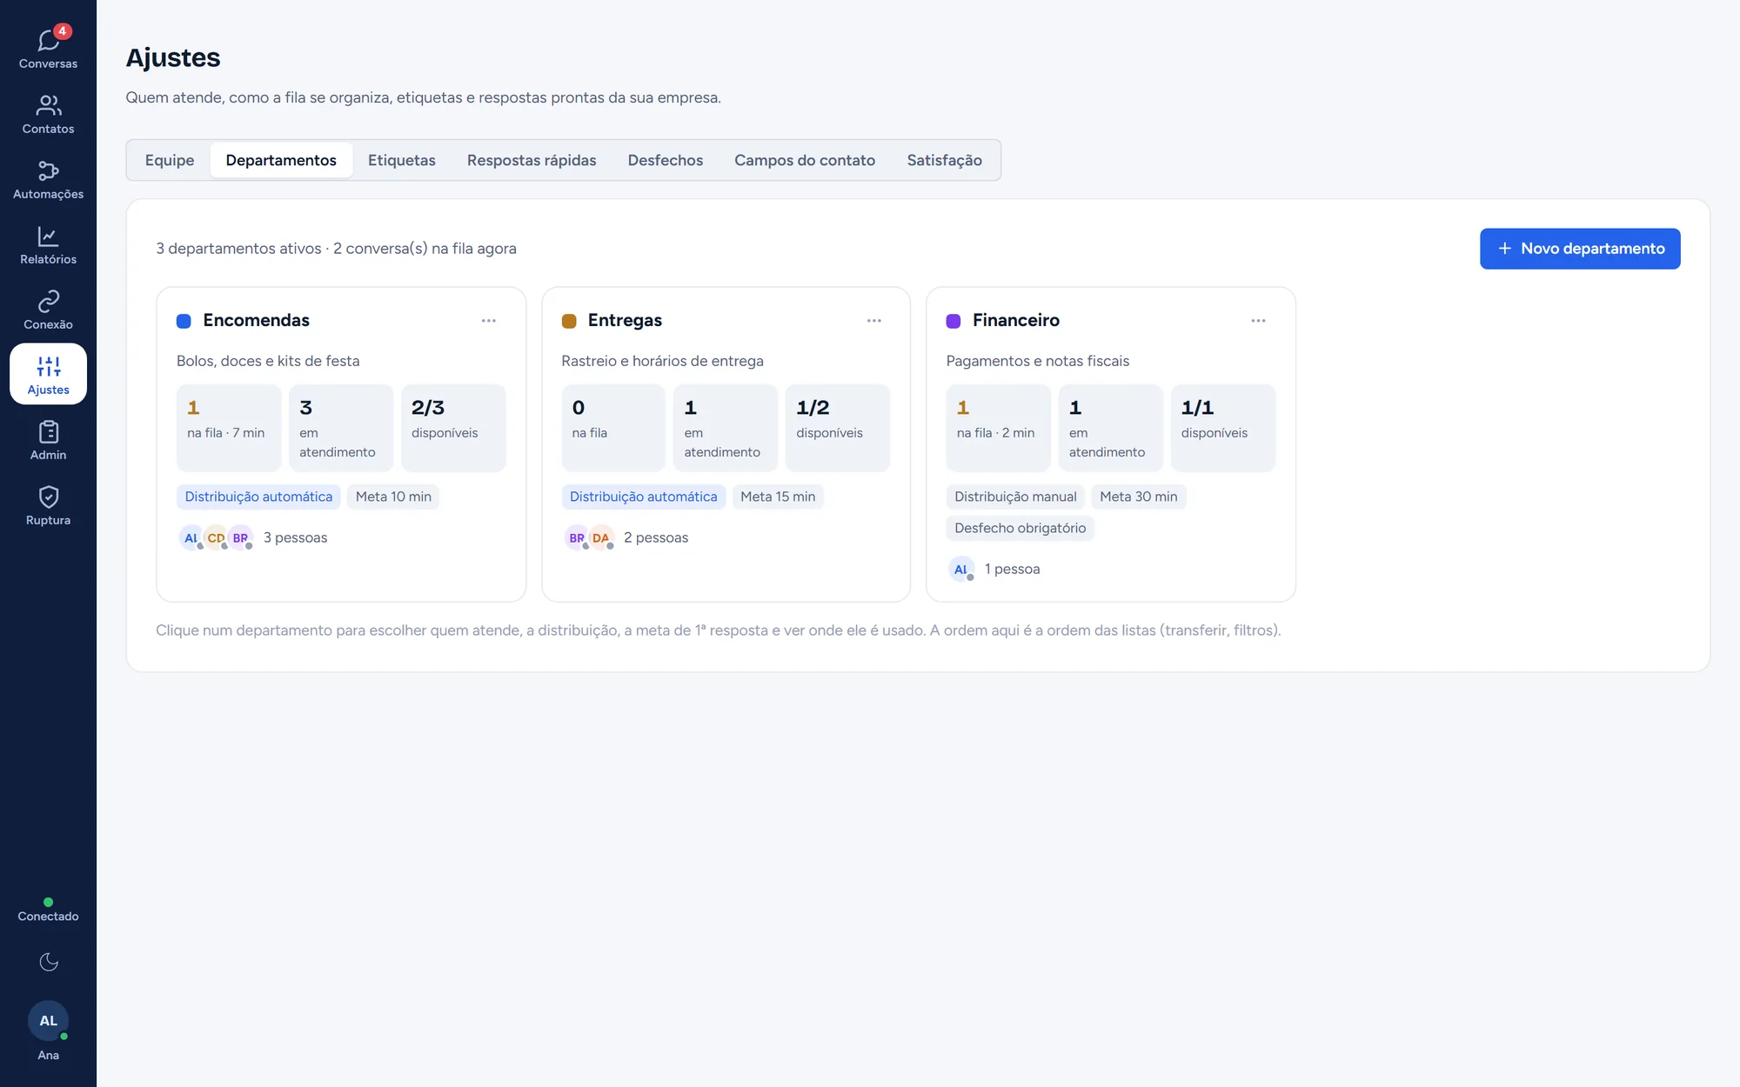
Task: Click Entregas '1/2 disponíveis' stat
Action: click(838, 428)
